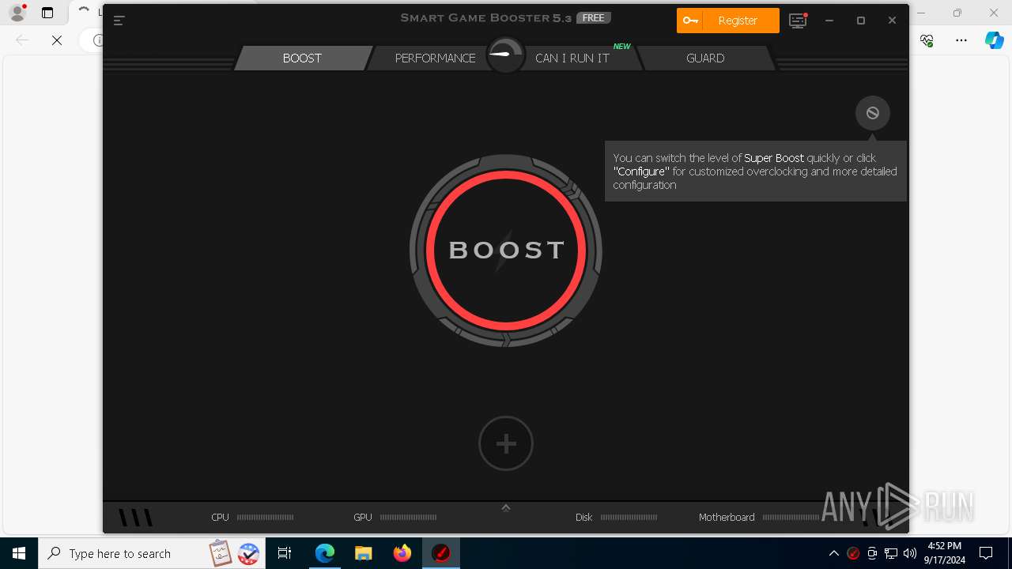The height and width of the screenshot is (569, 1012).
Task: Click the speedometer gauge between the tabs
Action: click(x=506, y=55)
